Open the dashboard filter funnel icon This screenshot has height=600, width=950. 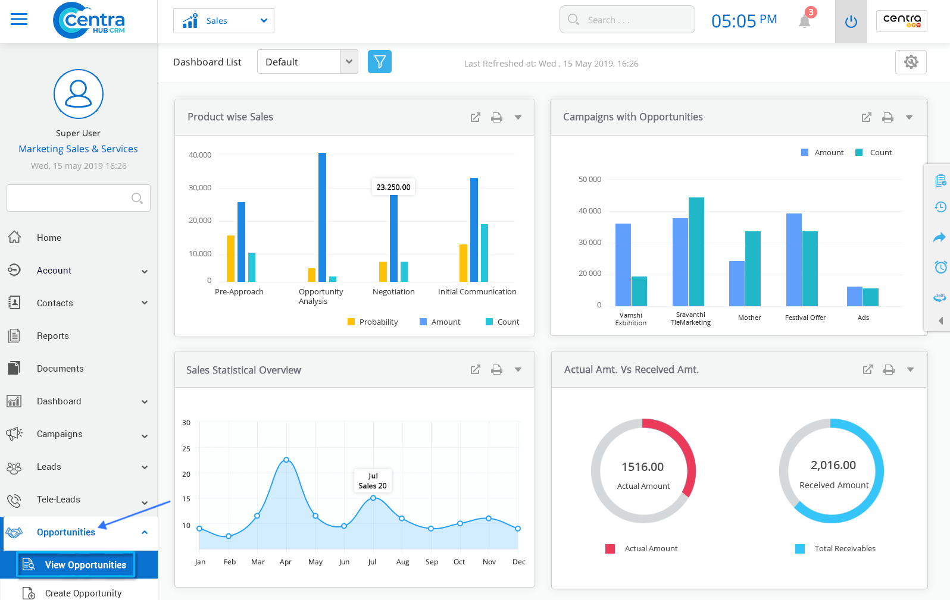click(379, 62)
